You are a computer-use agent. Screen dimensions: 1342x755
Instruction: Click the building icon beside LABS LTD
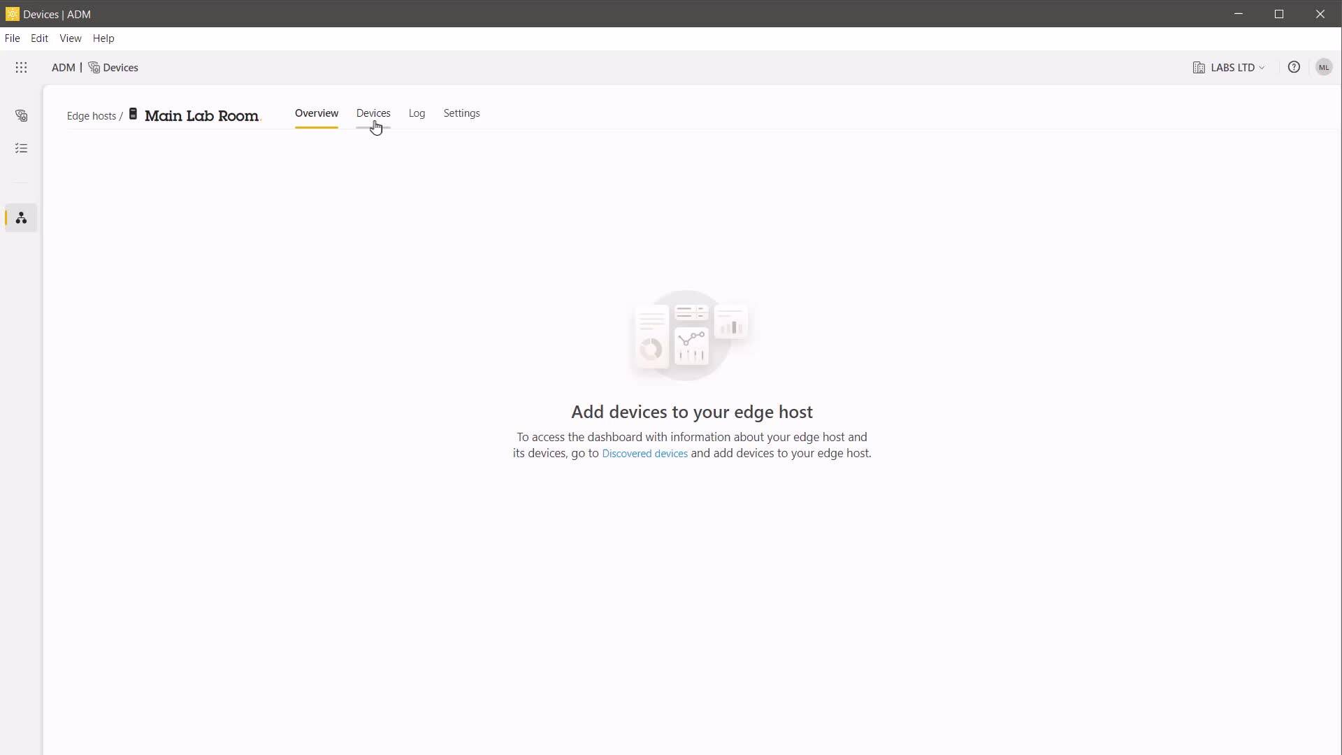click(x=1199, y=68)
